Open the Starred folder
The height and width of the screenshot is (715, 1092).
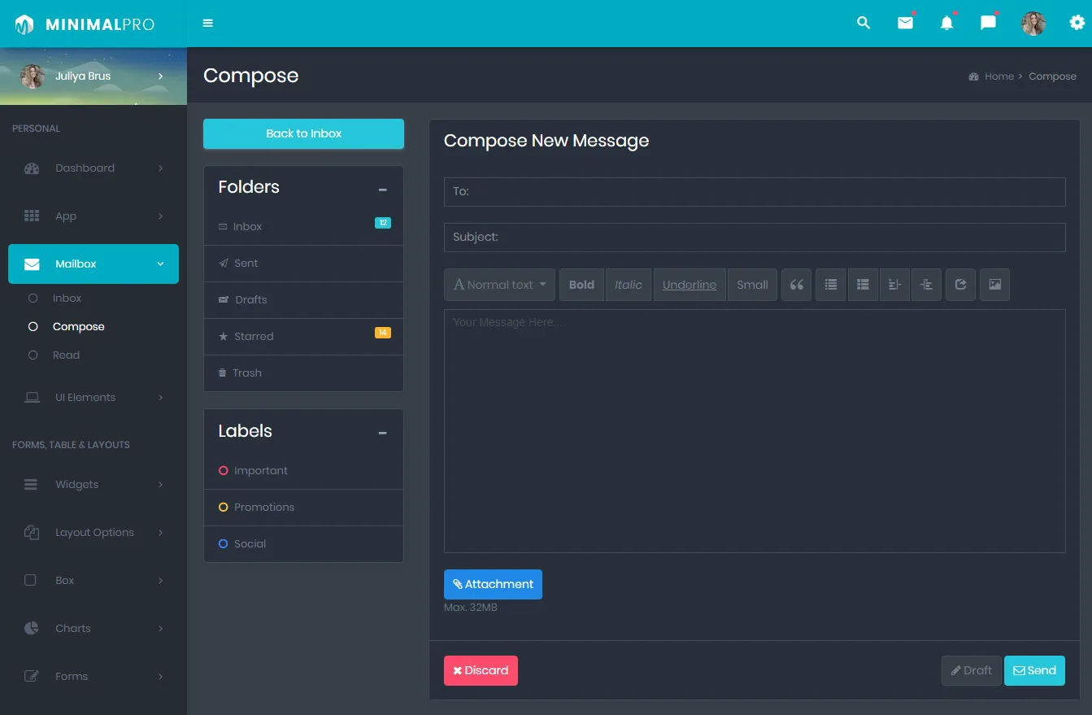(x=303, y=337)
